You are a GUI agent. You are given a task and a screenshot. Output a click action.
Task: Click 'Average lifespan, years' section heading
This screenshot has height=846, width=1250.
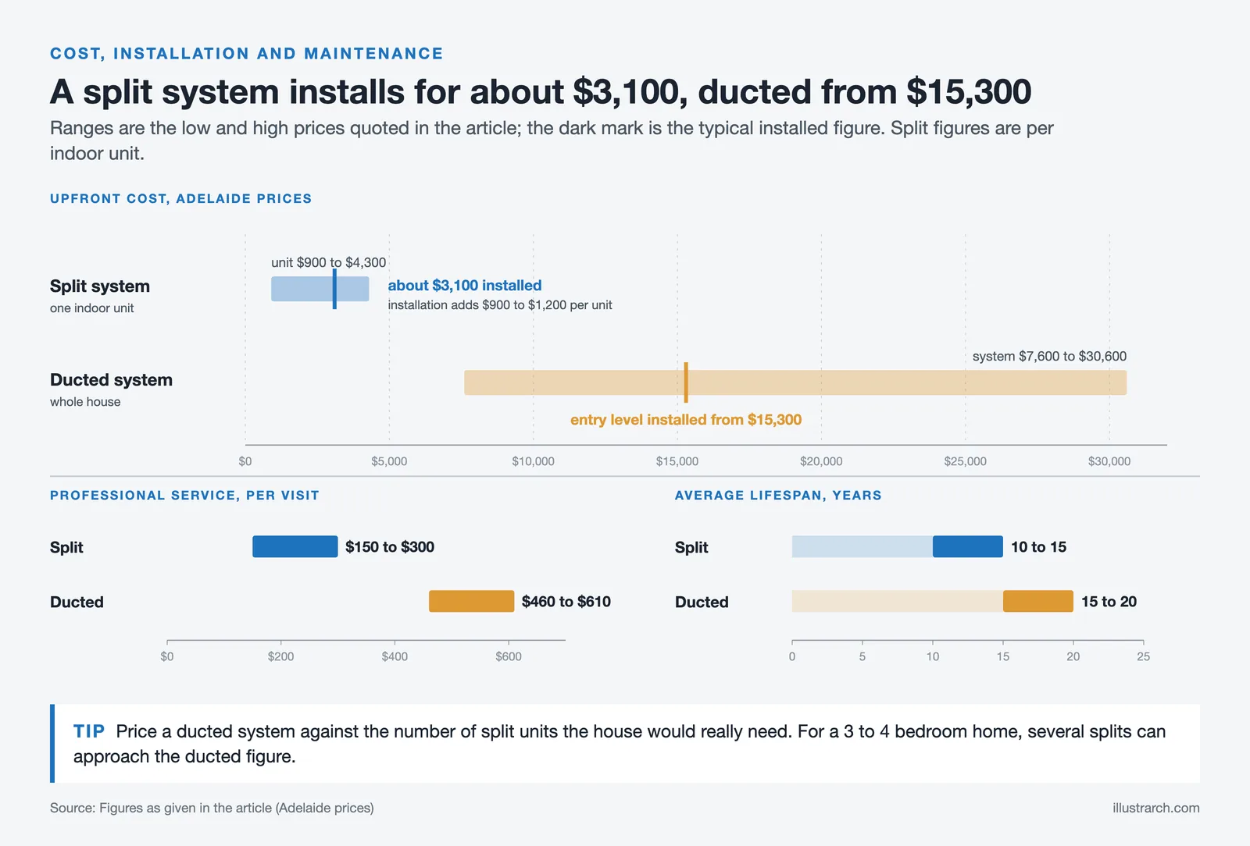click(778, 496)
